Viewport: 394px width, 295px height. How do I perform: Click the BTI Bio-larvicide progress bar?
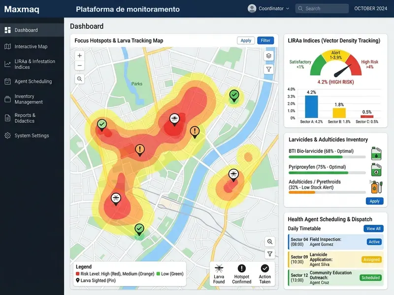tap(327, 157)
